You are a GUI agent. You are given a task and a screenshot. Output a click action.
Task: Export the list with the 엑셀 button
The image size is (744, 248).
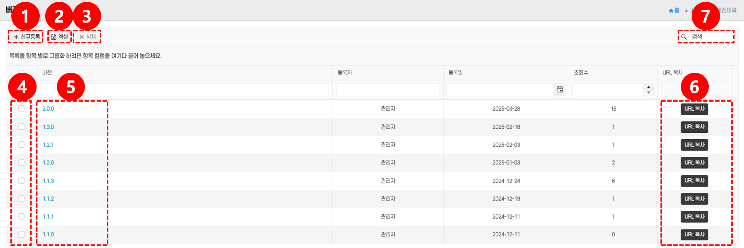click(x=60, y=37)
